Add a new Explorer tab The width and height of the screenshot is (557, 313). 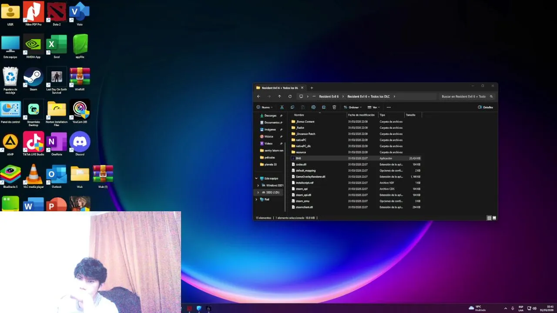coord(312,88)
